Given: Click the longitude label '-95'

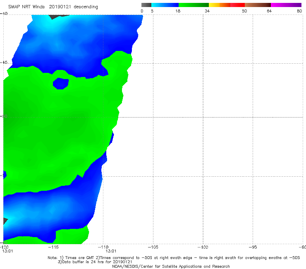Looking at the screenshot, I should click(x=253, y=247).
